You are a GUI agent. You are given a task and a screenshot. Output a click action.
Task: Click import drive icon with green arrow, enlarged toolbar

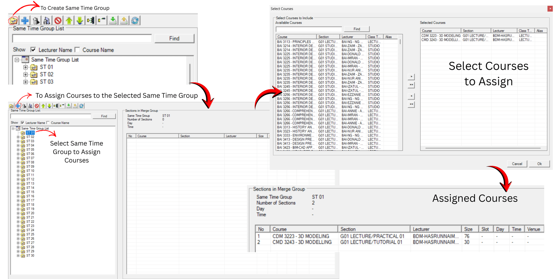tap(113, 21)
